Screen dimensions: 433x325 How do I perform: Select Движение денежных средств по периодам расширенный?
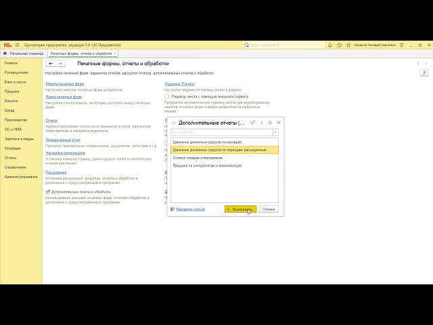pyautogui.click(x=225, y=150)
